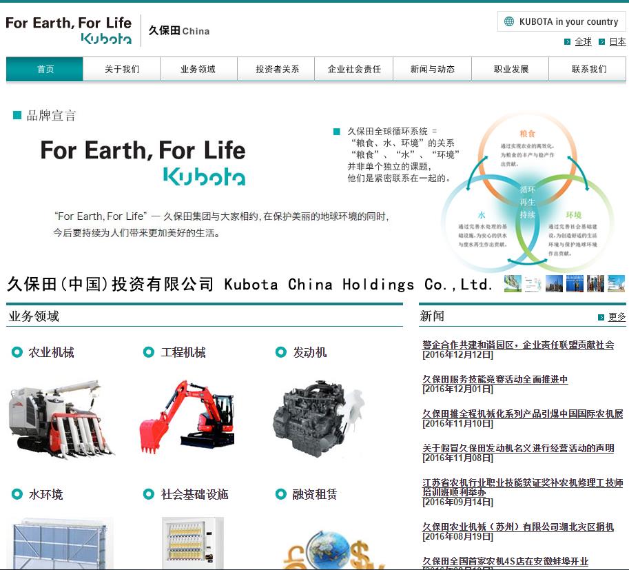The width and height of the screenshot is (629, 570).
Task: Open the 企业社会责任 navigation item
Action: [x=354, y=69]
